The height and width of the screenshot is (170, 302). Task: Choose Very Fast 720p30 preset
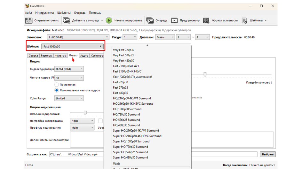(x=123, y=50)
